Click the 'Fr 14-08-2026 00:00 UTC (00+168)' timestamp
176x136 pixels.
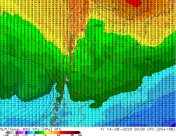138,129
